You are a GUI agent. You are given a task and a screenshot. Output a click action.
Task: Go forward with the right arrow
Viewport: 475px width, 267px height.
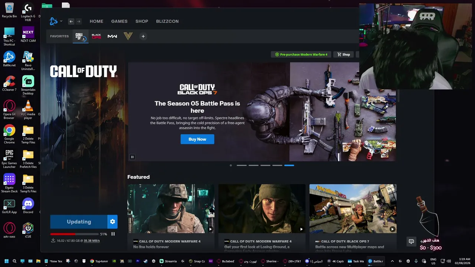[78, 22]
